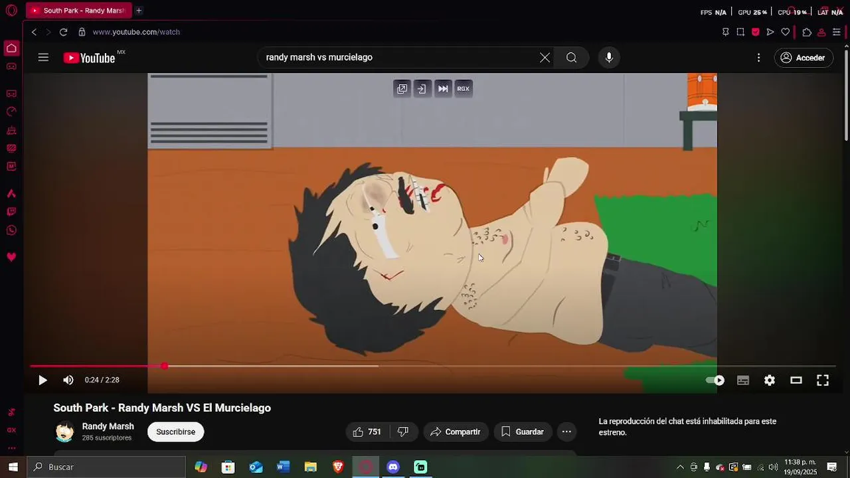Screen dimensions: 850x478
Task: Take a snapshot with capture icon
Action: click(740, 32)
